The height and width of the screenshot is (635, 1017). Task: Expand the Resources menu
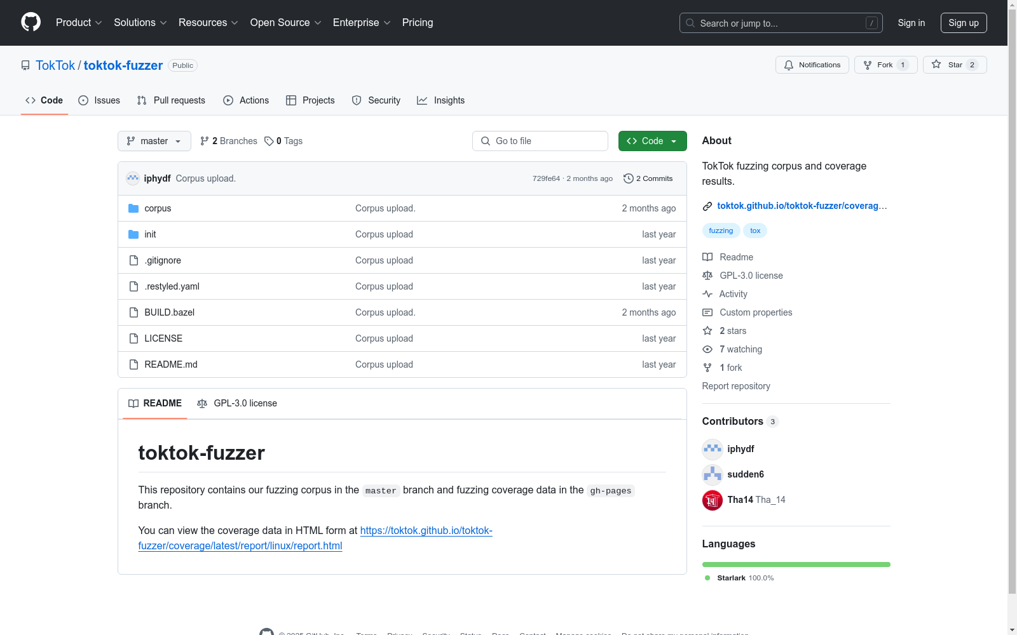[208, 22]
